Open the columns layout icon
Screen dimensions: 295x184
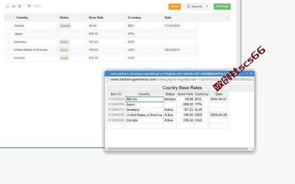[x=7, y=6]
